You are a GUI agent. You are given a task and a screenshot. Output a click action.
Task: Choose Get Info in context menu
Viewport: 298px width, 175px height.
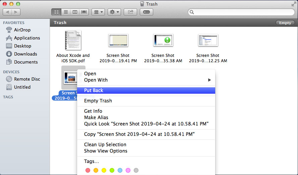tap(93, 111)
